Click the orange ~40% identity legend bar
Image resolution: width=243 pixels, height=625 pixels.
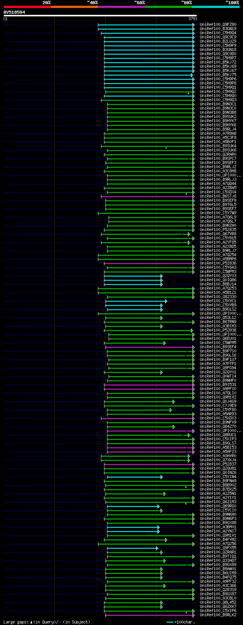(74, 6)
